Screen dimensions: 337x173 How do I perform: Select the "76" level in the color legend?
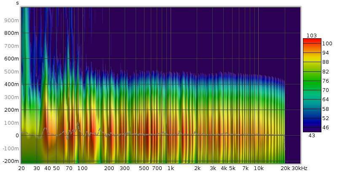pos(326,81)
